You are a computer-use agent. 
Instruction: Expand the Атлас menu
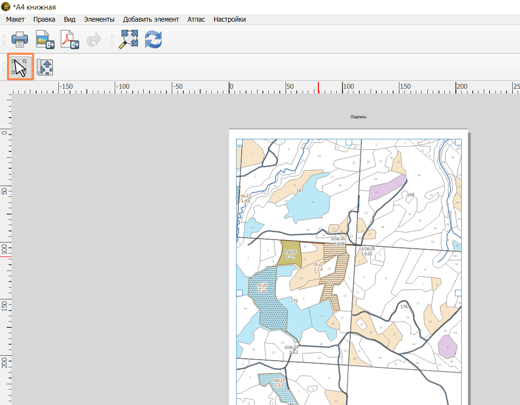(196, 19)
